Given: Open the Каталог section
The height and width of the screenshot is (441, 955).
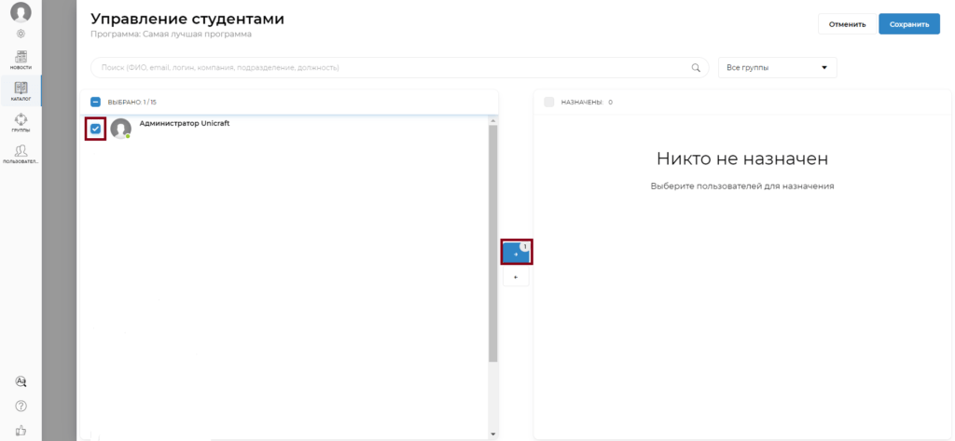Looking at the screenshot, I should [21, 90].
